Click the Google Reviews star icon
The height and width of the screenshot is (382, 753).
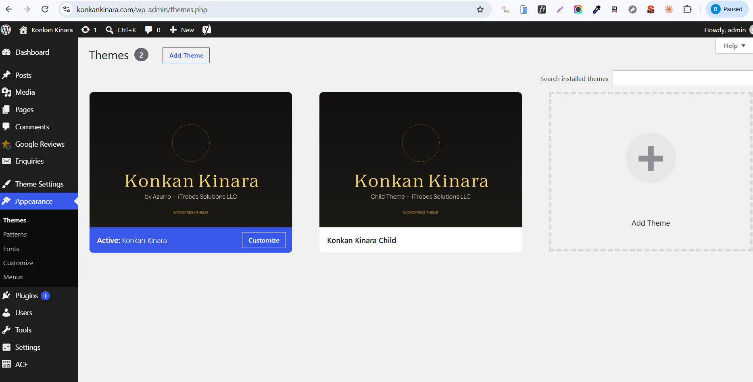pyautogui.click(x=6, y=144)
